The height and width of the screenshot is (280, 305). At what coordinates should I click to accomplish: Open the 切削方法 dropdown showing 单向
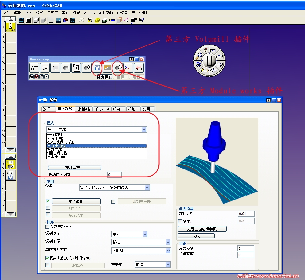(x=145, y=234)
